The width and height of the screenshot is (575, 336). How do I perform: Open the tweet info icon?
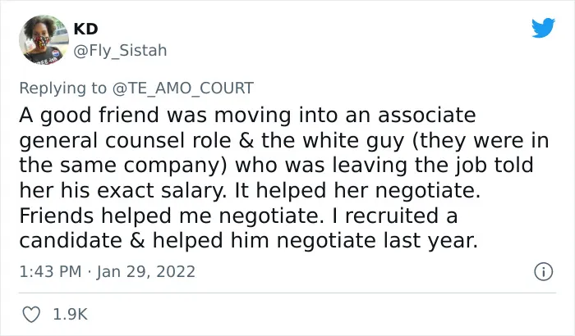click(x=543, y=272)
